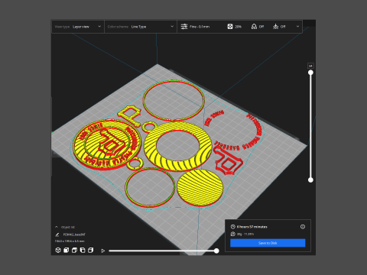Open the print time info icon
Screen dimensions: 367x275
(x=303, y=227)
